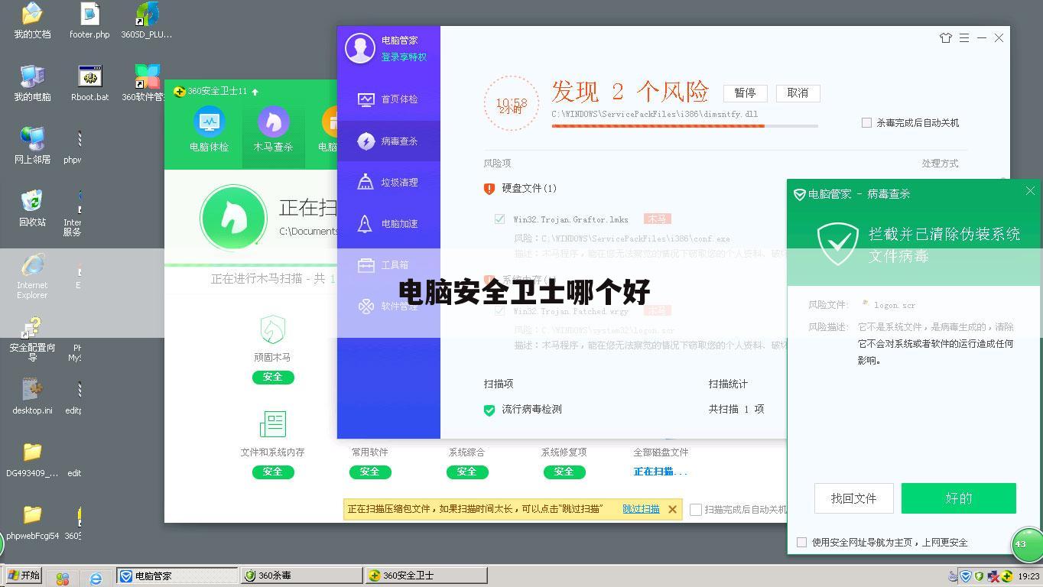
Task: Click the 流行病毒检测 scan item
Action: click(523, 410)
